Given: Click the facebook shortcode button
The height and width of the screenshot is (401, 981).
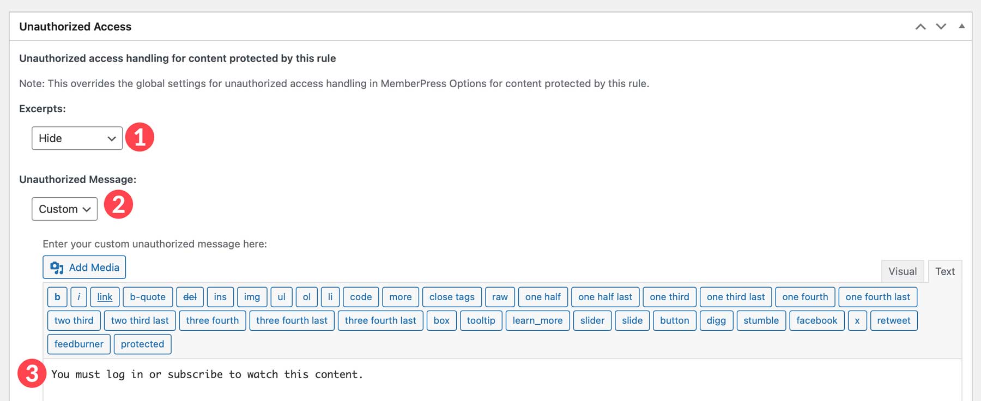Looking at the screenshot, I should pyautogui.click(x=816, y=320).
